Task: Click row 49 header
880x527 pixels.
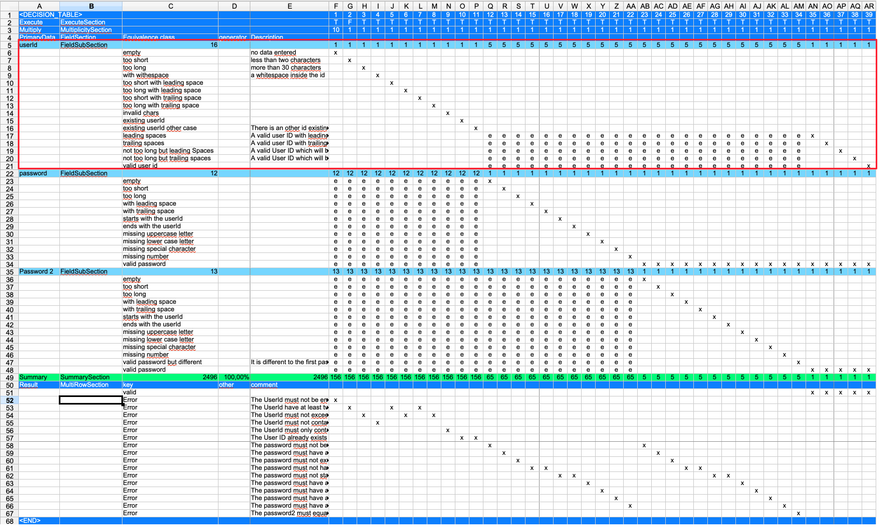Action: (9, 378)
